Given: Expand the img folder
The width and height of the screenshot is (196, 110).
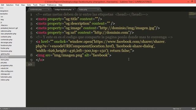Looking at the screenshot, I should 2,20.
